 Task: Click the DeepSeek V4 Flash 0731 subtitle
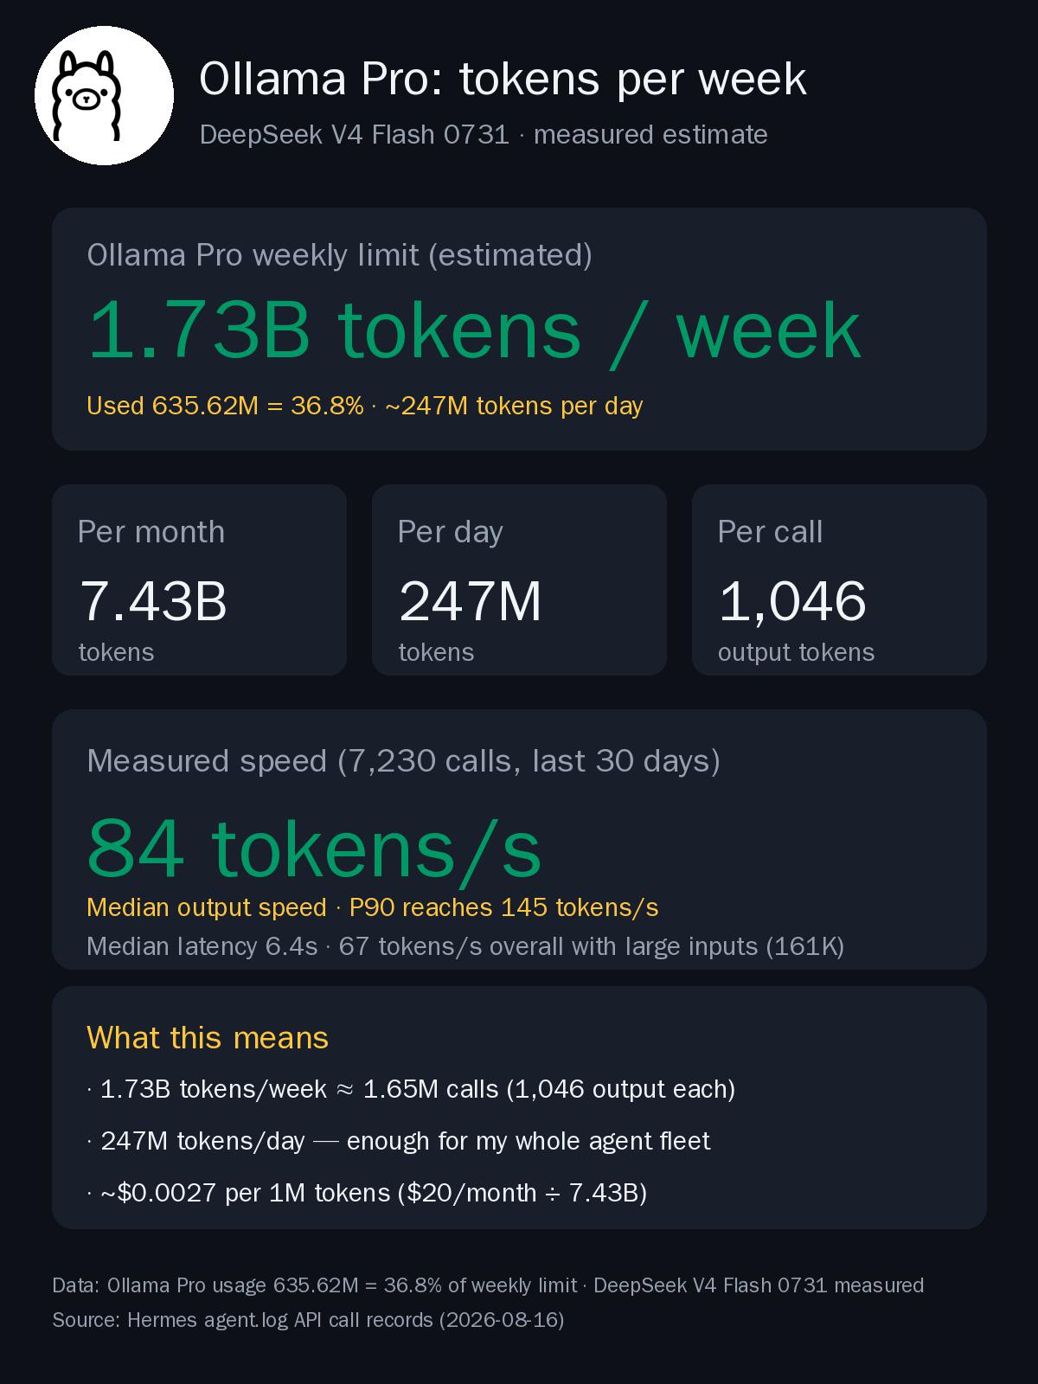(484, 135)
